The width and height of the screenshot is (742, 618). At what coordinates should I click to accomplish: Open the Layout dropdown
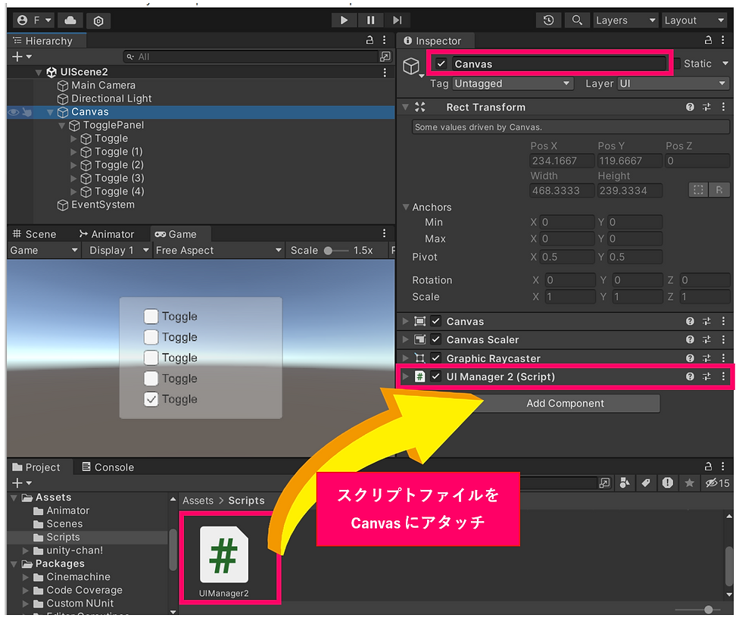pos(694,20)
